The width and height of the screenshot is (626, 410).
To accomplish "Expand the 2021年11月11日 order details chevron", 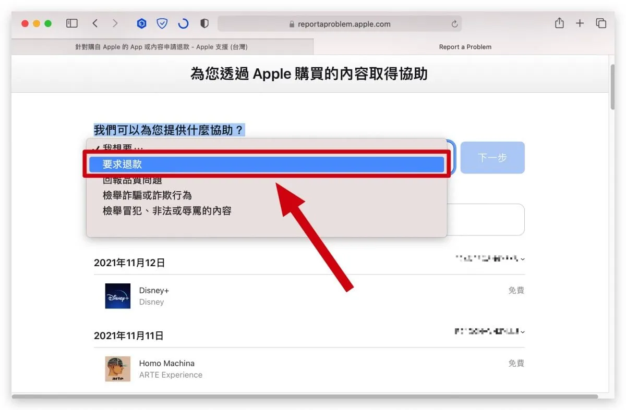I will tap(523, 331).
